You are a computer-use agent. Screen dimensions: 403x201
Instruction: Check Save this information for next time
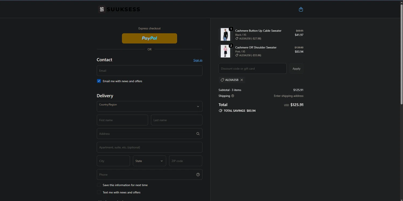click(x=99, y=185)
